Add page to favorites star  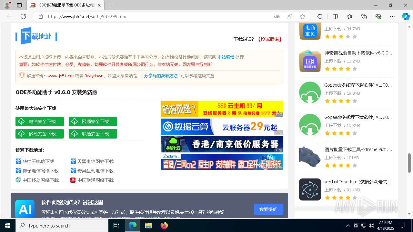pyautogui.click(x=303, y=16)
